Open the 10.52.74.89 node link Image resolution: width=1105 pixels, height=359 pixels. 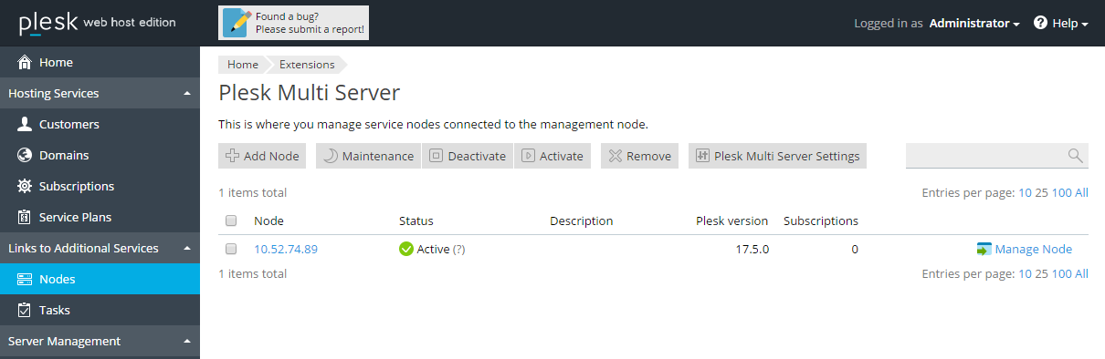286,249
